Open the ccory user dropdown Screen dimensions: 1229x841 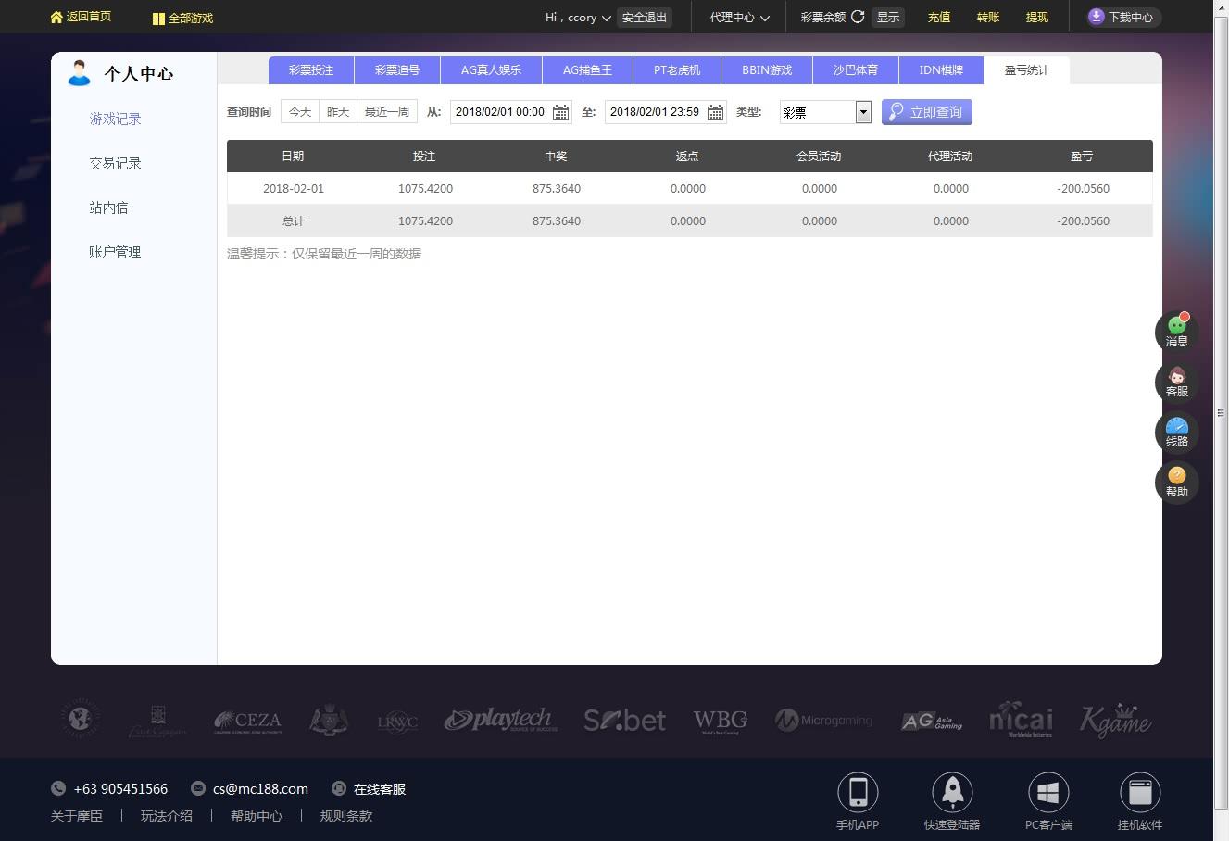click(578, 18)
